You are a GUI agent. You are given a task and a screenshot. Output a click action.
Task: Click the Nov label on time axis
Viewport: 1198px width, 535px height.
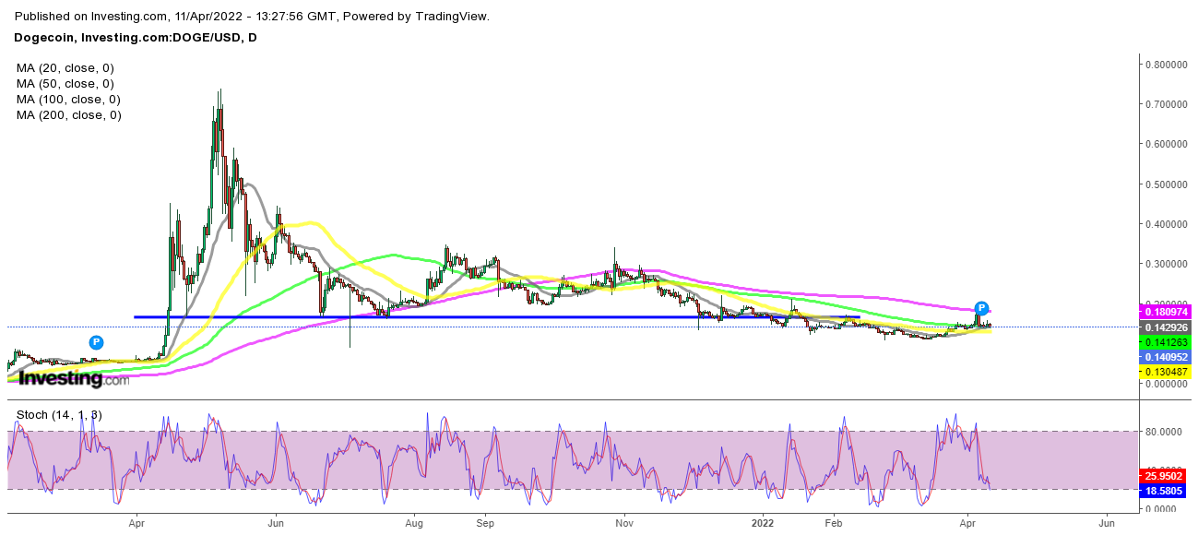pos(624,521)
